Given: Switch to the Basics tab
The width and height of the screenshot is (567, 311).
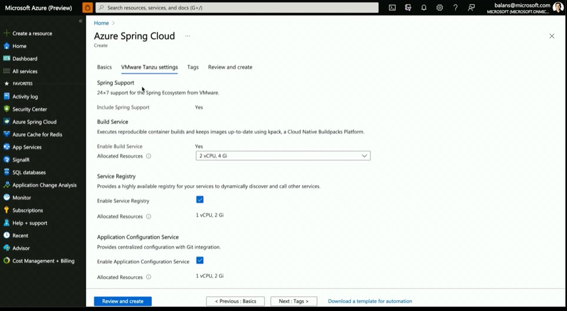Looking at the screenshot, I should pyautogui.click(x=104, y=67).
